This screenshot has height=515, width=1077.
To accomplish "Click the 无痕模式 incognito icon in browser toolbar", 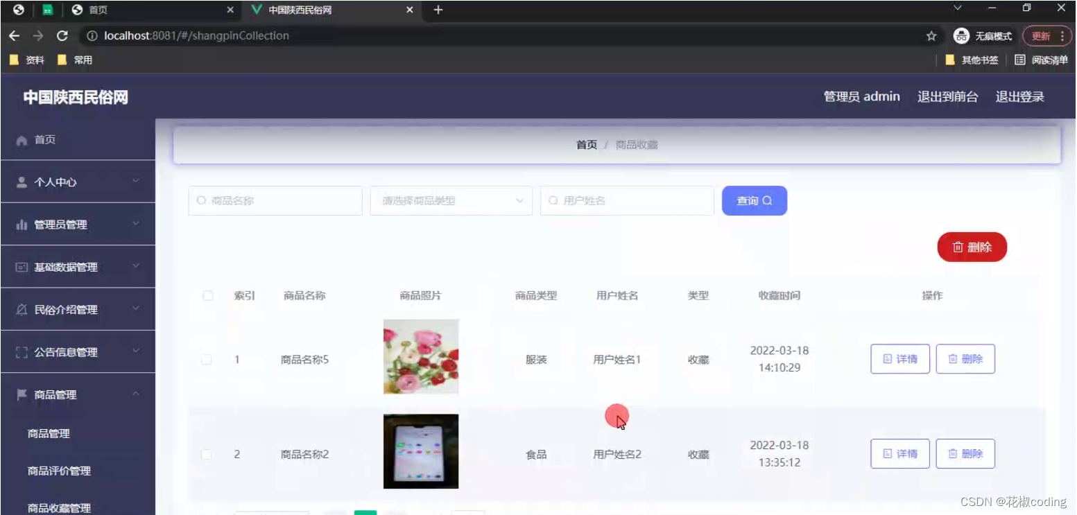I will pyautogui.click(x=962, y=36).
